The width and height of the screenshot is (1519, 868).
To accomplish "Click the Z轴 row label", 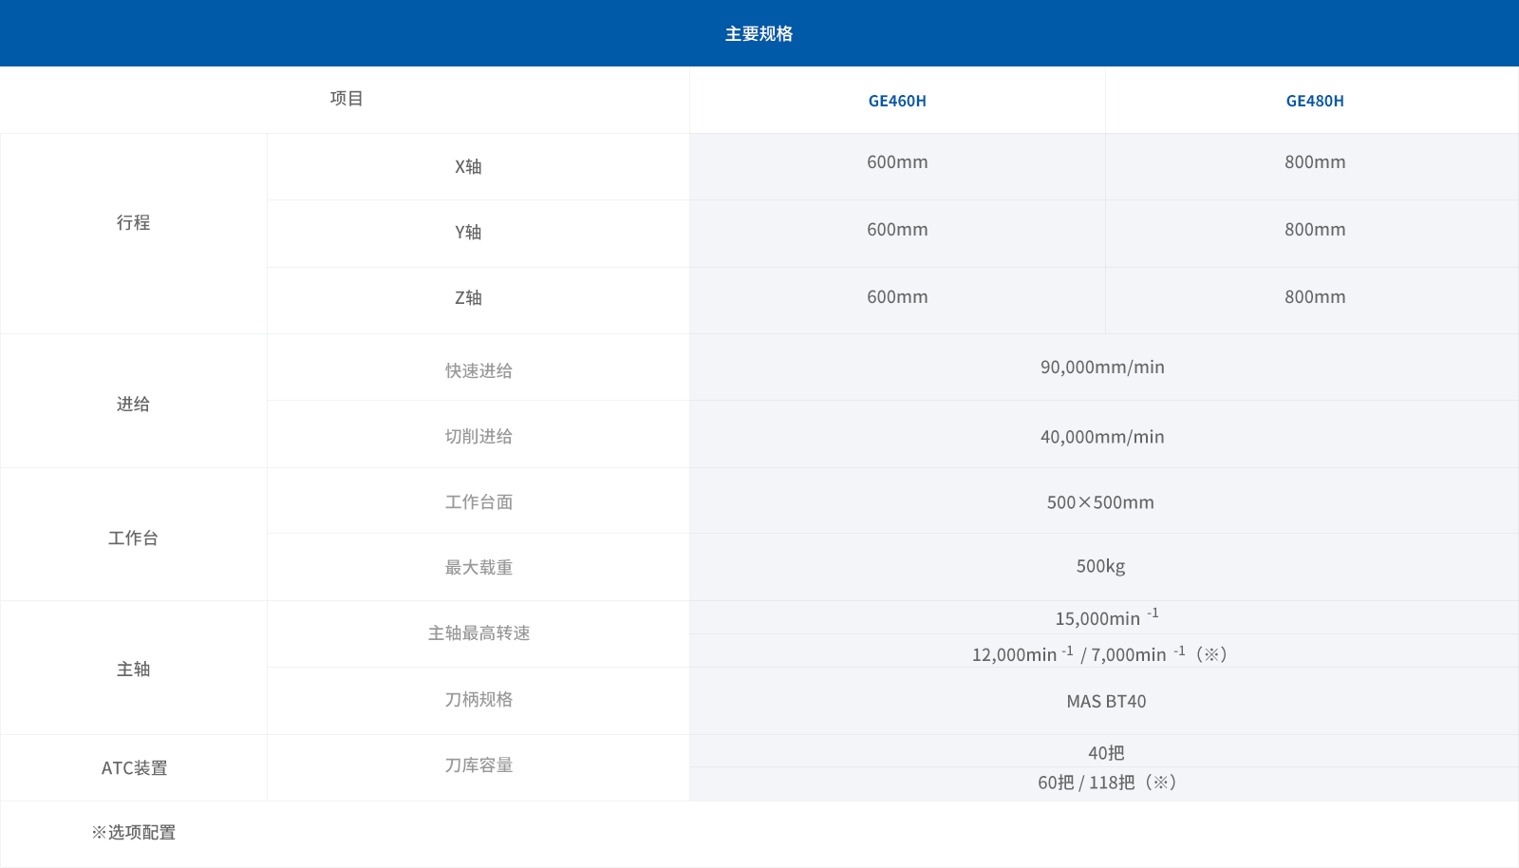I will (x=468, y=297).
